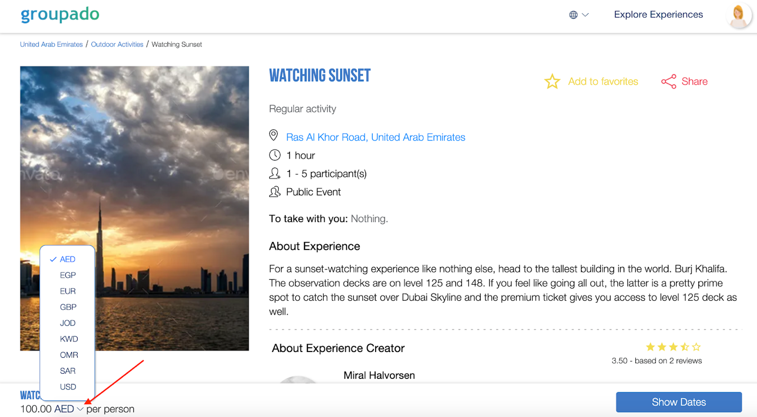
Task: Open the globe language selector
Action: [x=573, y=15]
